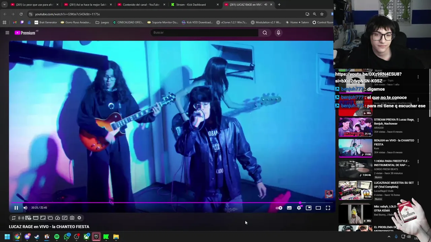Click the URL address bar
The width and height of the screenshot is (431, 242).
[x=165, y=14]
